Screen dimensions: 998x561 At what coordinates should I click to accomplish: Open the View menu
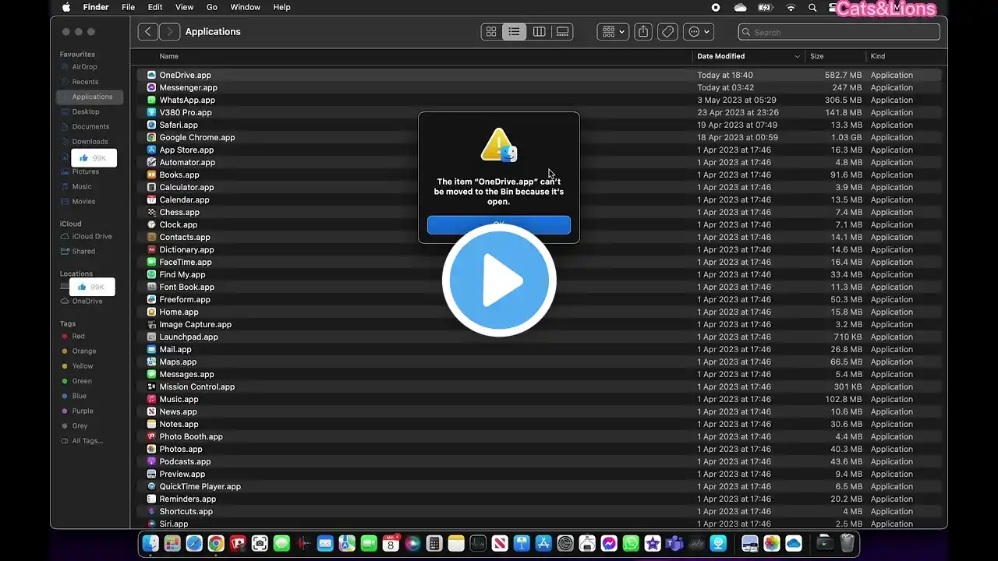184,7
